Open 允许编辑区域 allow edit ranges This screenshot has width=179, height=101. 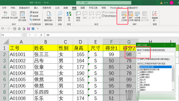click(137, 16)
